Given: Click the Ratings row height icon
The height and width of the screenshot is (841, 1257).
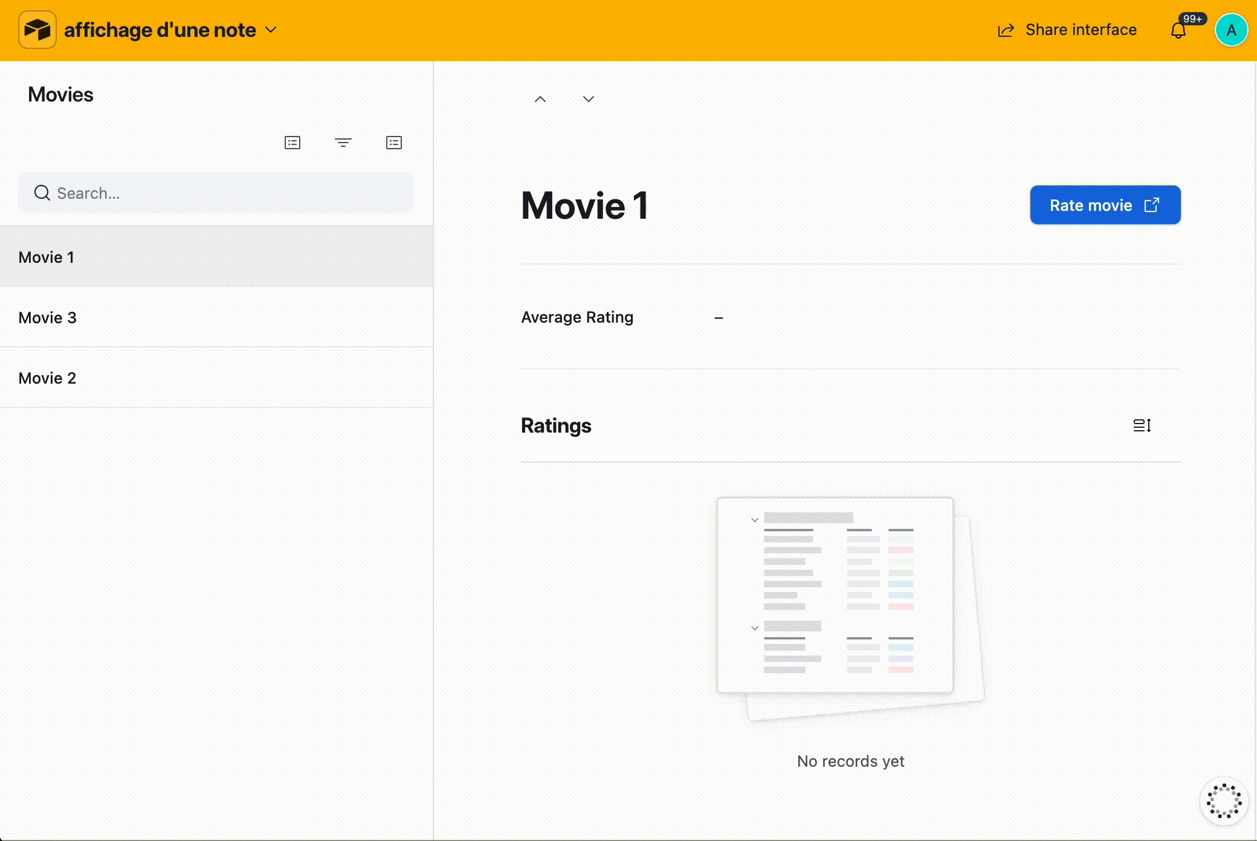Looking at the screenshot, I should pos(1142,425).
